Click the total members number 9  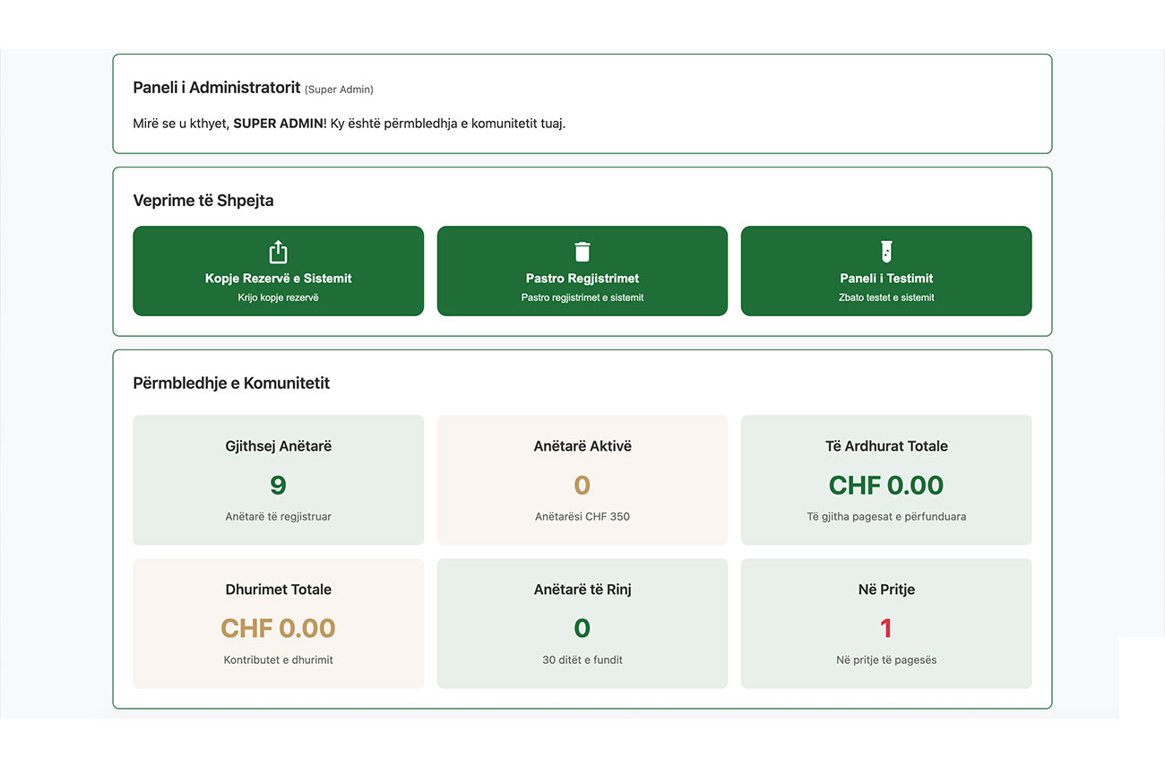(x=278, y=485)
